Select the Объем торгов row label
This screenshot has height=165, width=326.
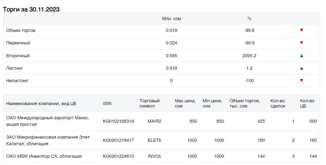[x=21, y=31]
